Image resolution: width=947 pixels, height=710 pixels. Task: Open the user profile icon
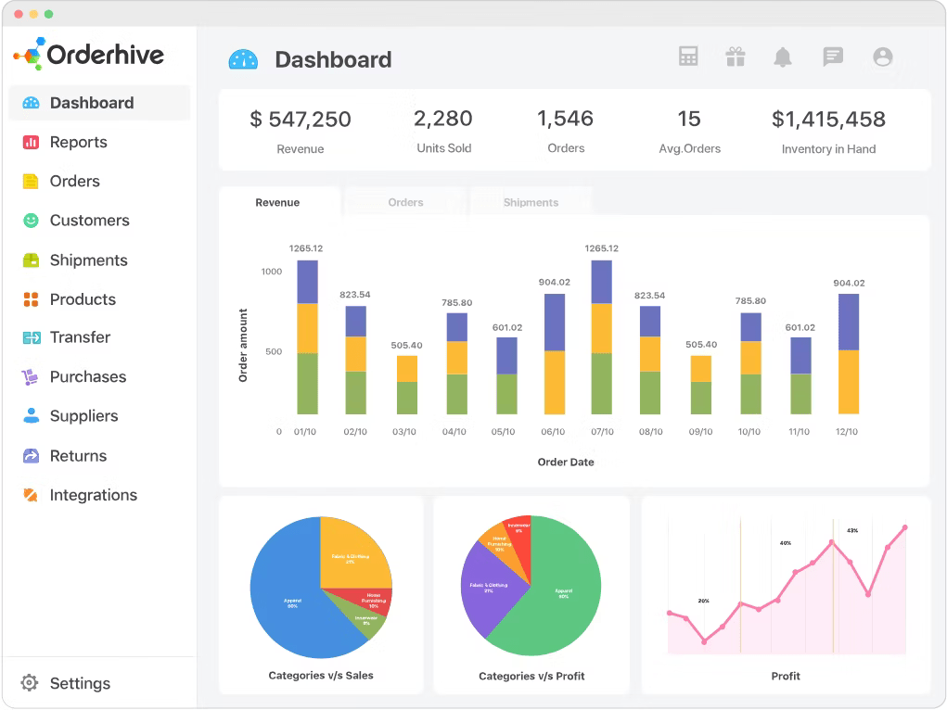click(x=882, y=57)
